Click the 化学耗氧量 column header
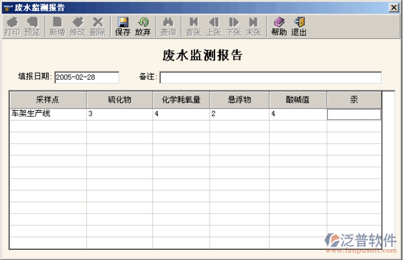Screen dimensions: 403x260 [181, 99]
